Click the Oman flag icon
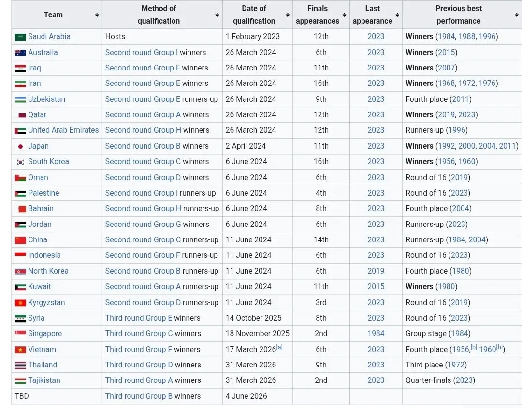522x408 pixels. (x=20, y=178)
